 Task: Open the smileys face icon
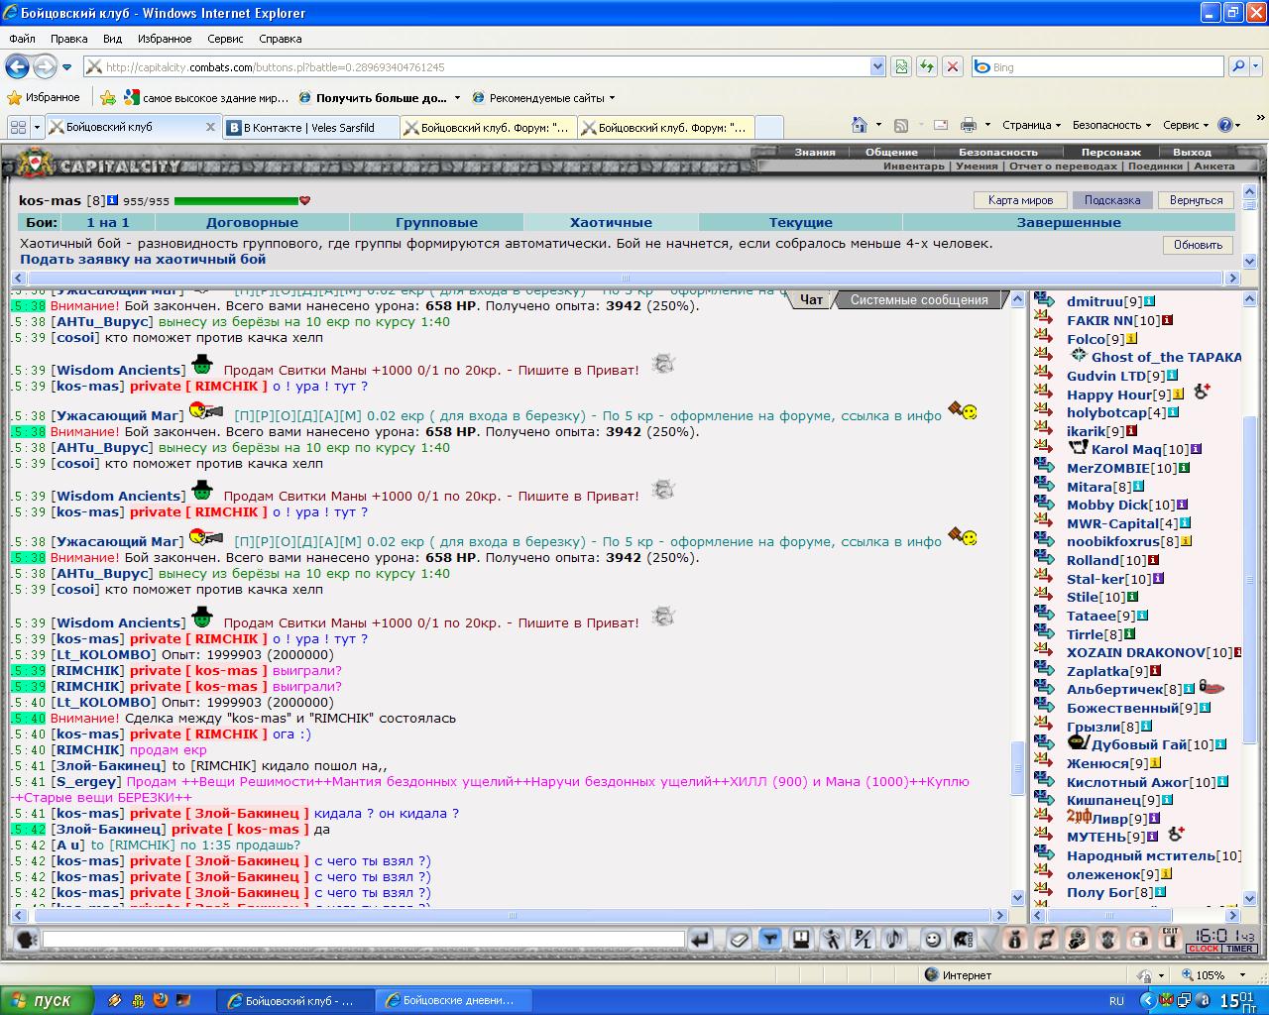coord(933,939)
